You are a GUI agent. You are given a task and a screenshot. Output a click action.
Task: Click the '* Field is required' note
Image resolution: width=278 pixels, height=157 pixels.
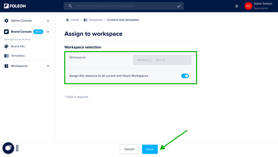click(x=76, y=97)
